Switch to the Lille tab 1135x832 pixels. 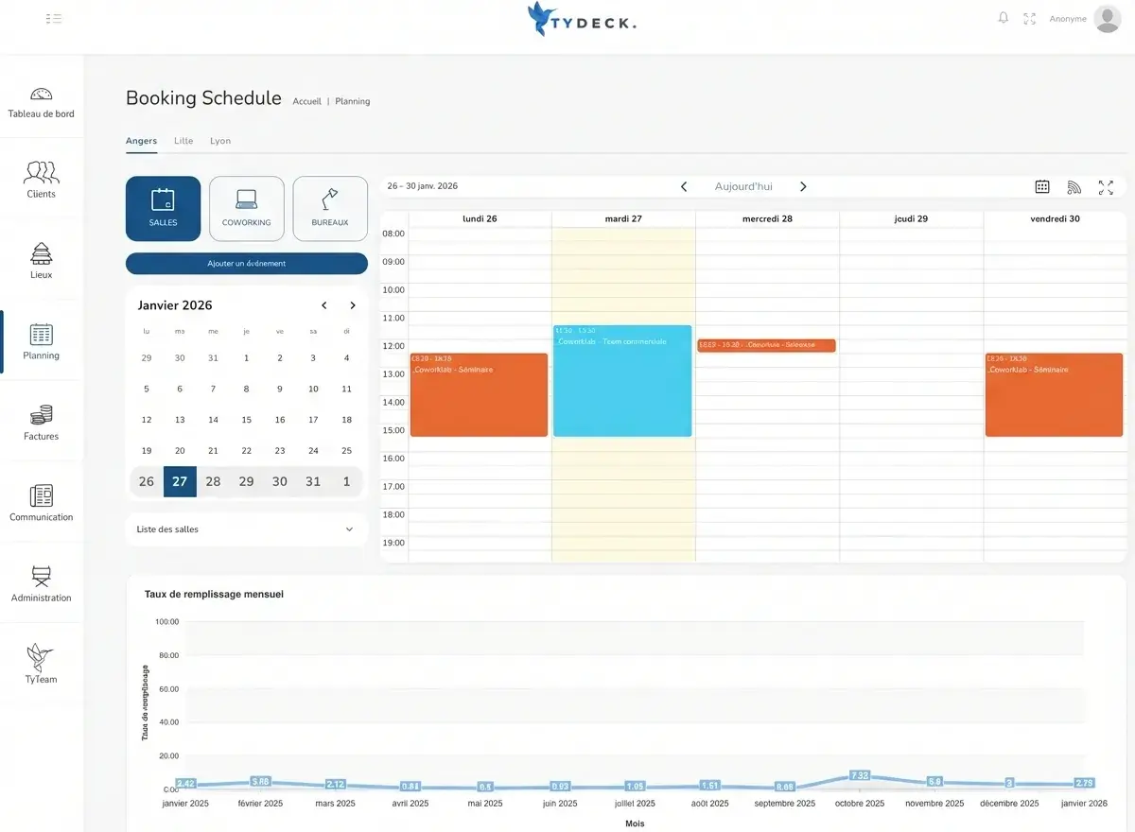coord(183,141)
